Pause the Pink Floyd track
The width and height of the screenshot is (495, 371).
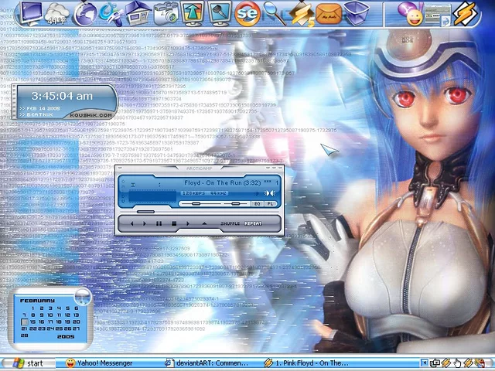(x=159, y=223)
